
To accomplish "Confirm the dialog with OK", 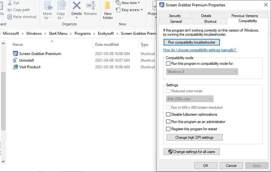I will coord(206,166).
